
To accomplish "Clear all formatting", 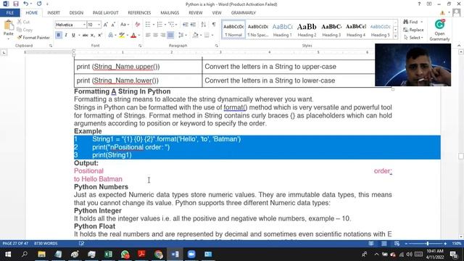I will click(137, 25).
